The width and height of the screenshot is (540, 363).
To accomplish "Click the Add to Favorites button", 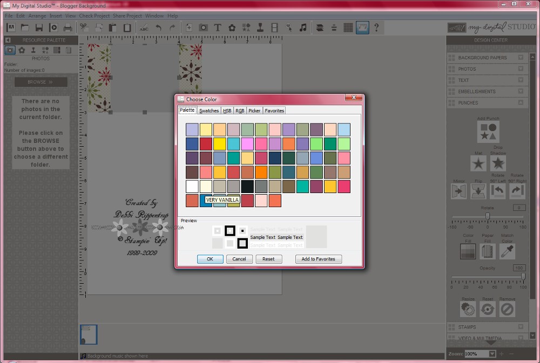I will coord(318,259).
